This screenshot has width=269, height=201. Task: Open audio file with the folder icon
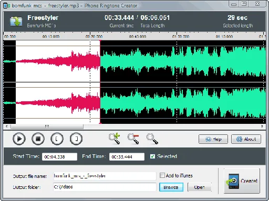16,22
